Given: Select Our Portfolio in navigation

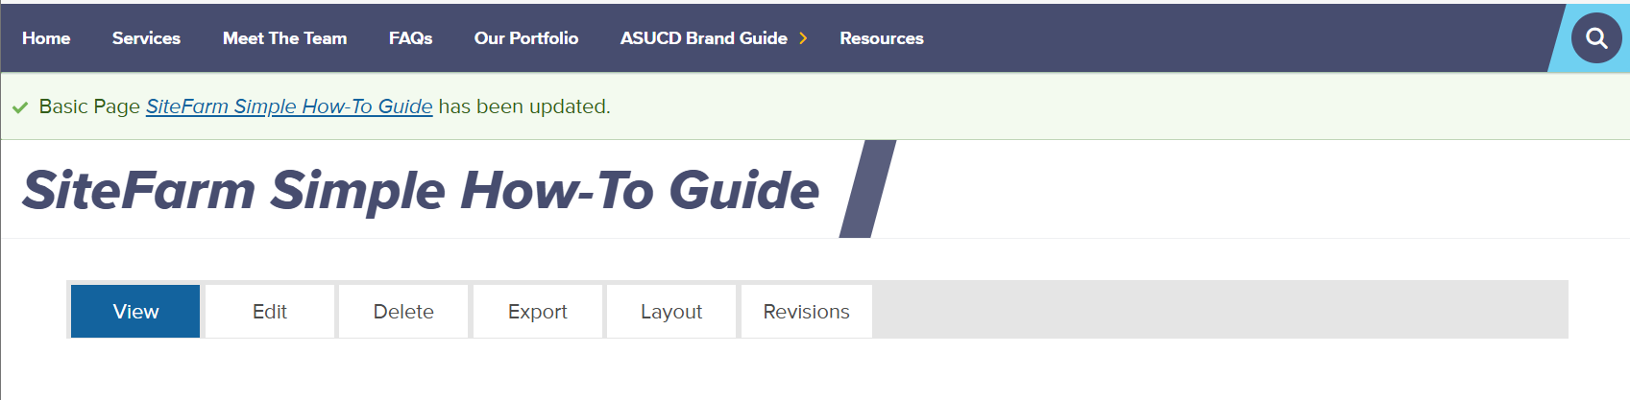Looking at the screenshot, I should tap(525, 38).
